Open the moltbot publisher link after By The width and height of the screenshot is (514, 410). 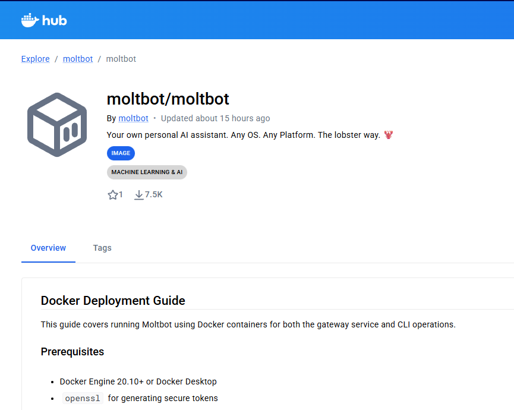click(134, 118)
